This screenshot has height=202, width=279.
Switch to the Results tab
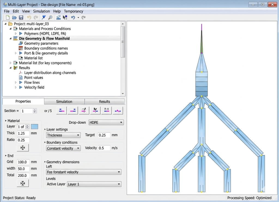(x=104, y=101)
